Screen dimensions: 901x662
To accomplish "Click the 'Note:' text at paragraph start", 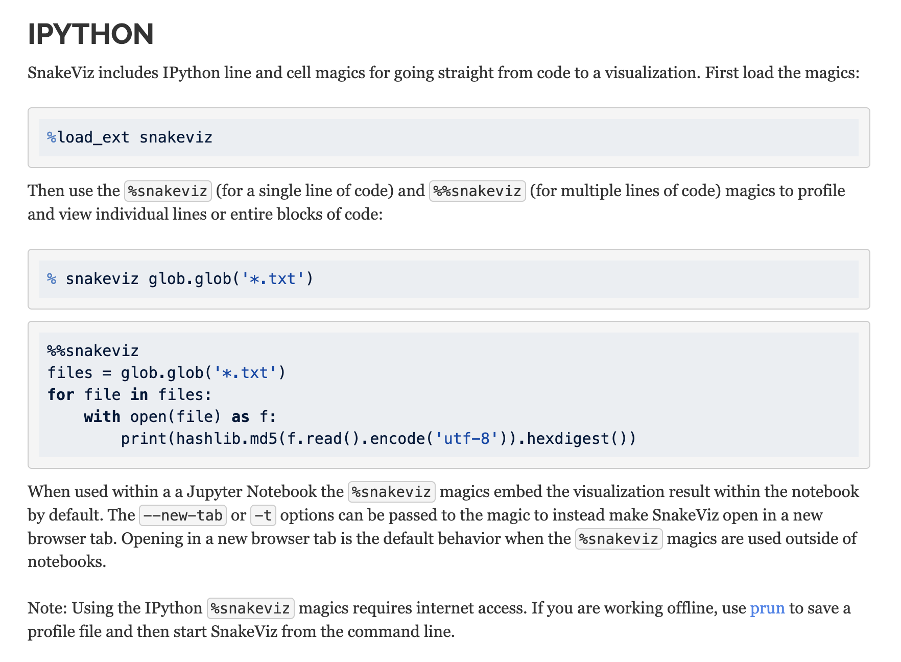I will tap(48, 608).
